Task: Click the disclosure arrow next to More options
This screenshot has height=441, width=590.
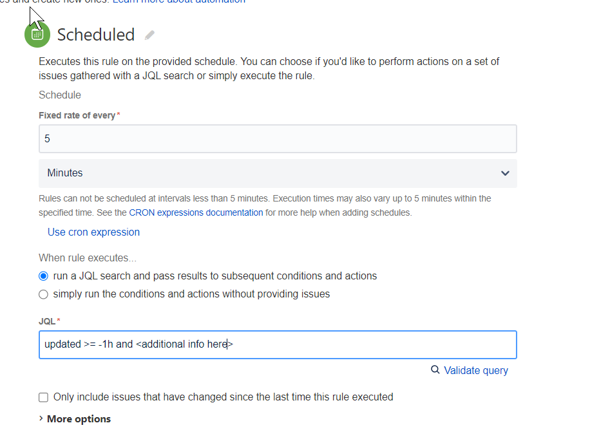Action: [x=40, y=418]
